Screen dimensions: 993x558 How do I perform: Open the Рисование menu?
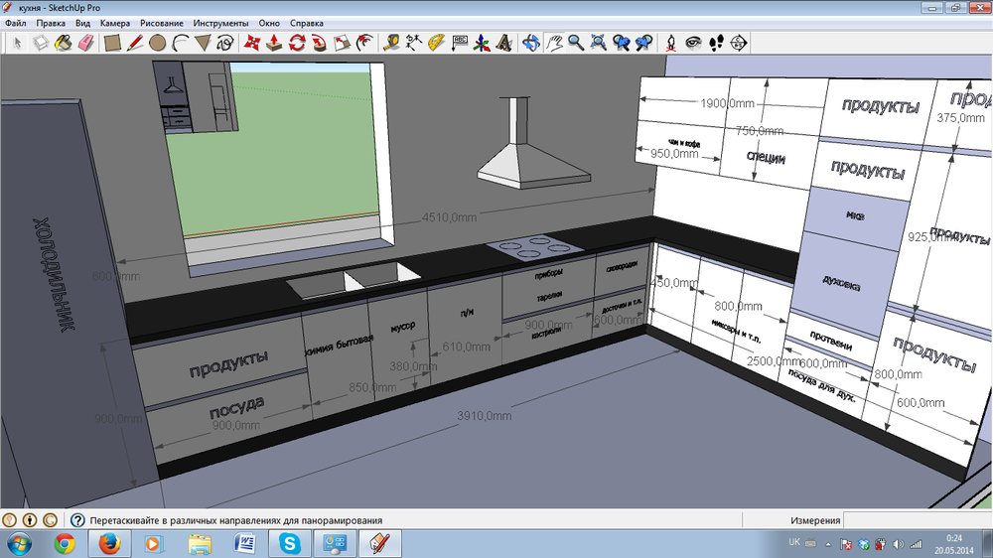(162, 22)
